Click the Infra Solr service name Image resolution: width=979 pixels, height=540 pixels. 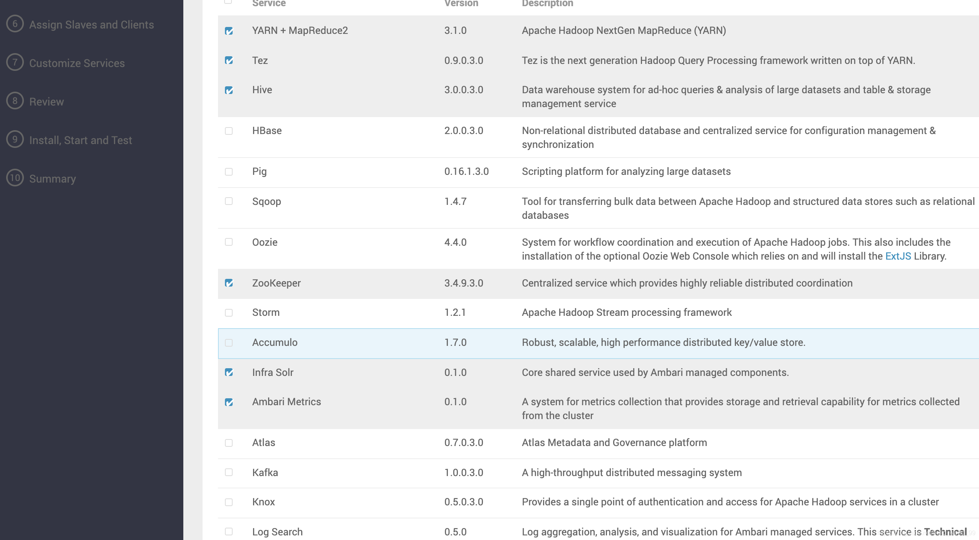tap(273, 372)
